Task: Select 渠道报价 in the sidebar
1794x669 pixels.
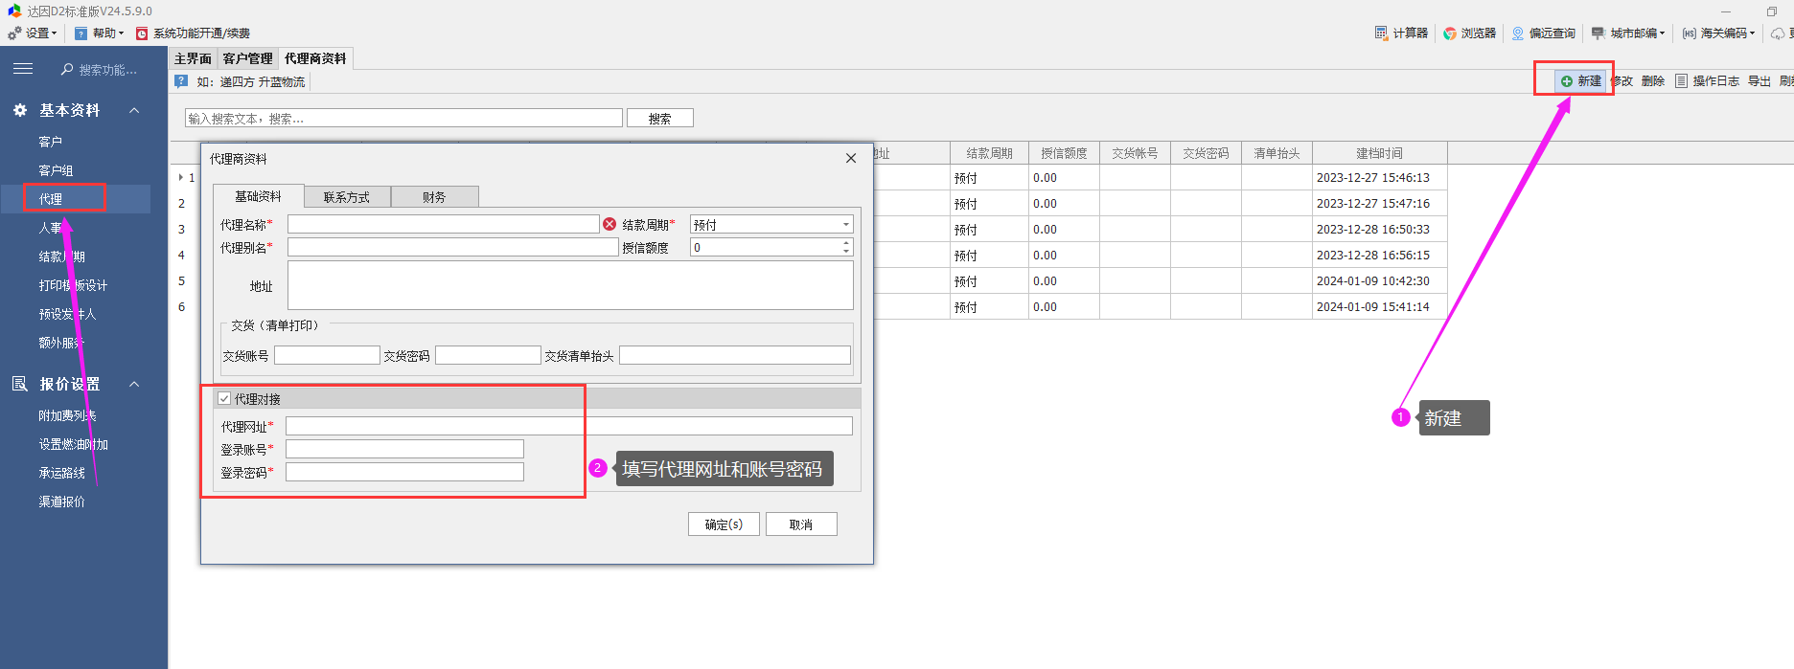Action: [61, 502]
